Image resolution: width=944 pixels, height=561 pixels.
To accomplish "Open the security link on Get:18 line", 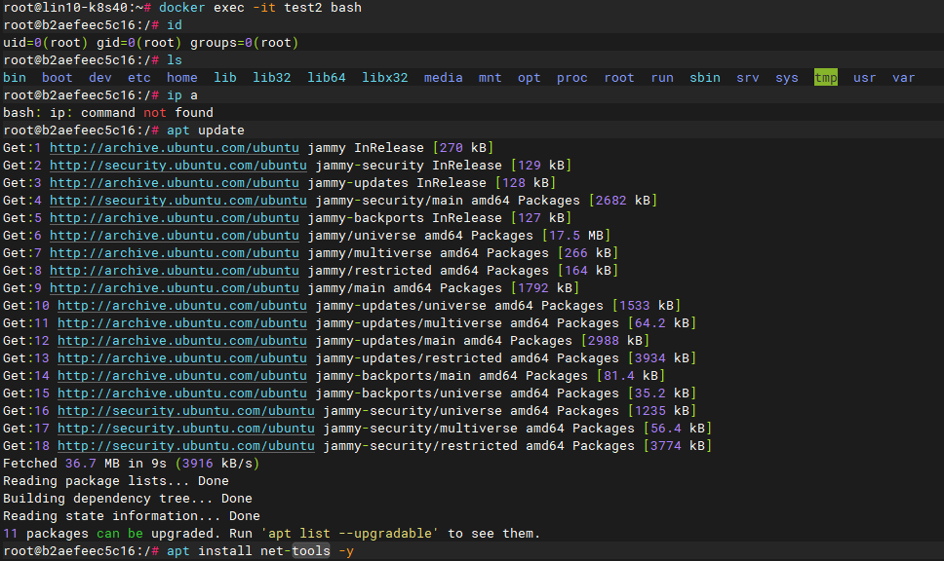I will pyautogui.click(x=186, y=445).
